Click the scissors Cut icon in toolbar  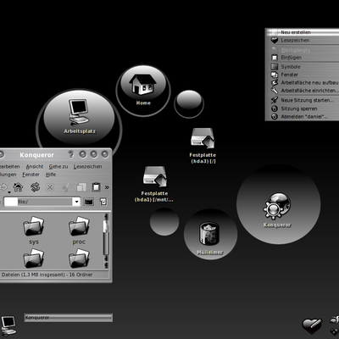tap(66, 187)
